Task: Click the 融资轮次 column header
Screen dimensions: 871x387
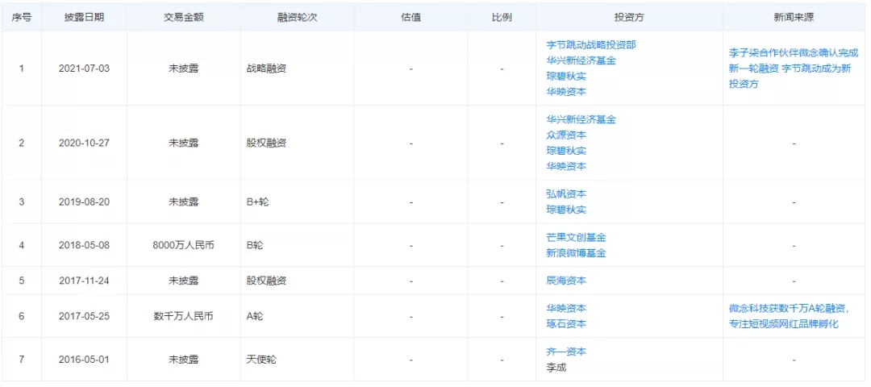Action: click(297, 17)
